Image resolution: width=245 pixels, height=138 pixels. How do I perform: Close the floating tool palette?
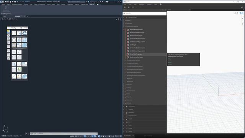[x=27, y=28]
